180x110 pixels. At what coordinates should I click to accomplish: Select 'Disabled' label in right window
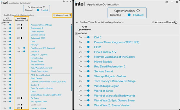tap(116, 15)
